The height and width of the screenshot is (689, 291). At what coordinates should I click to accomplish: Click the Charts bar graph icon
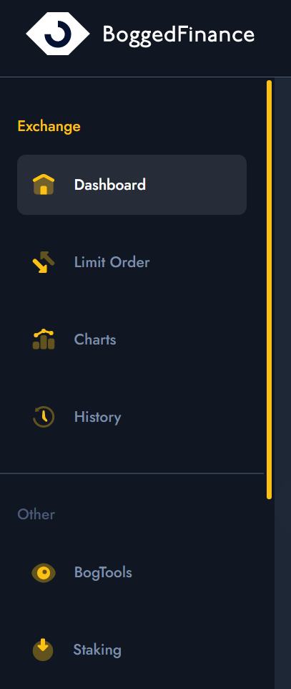click(44, 339)
